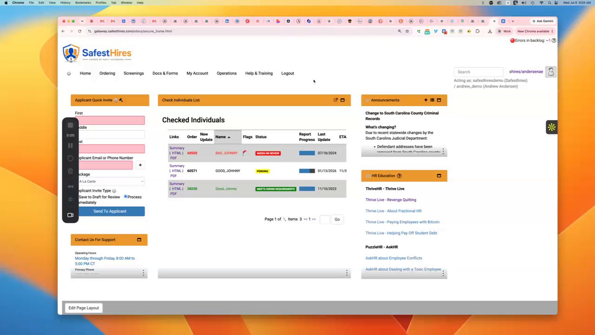Open AskHR about Employee Conflicts link
Screen dimensions: 595x335
394,258
